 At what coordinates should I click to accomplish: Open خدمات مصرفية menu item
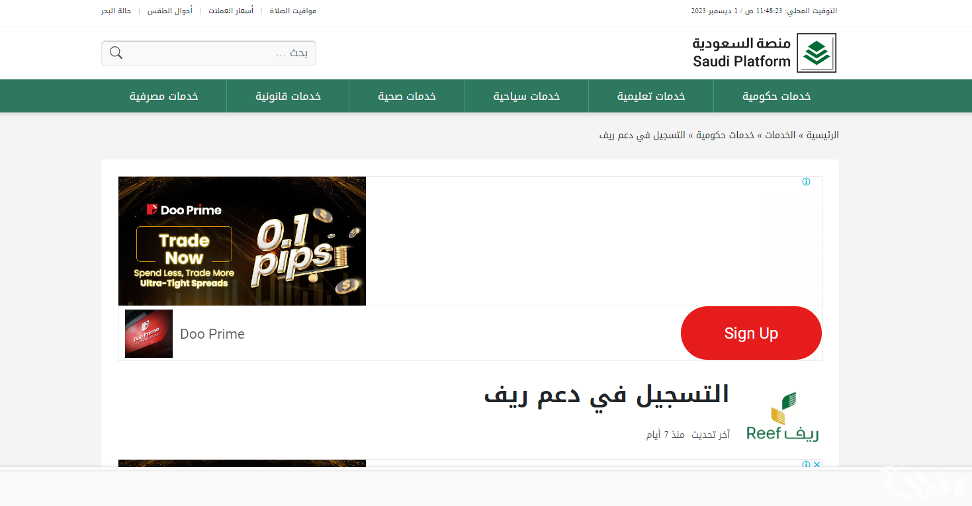click(164, 97)
